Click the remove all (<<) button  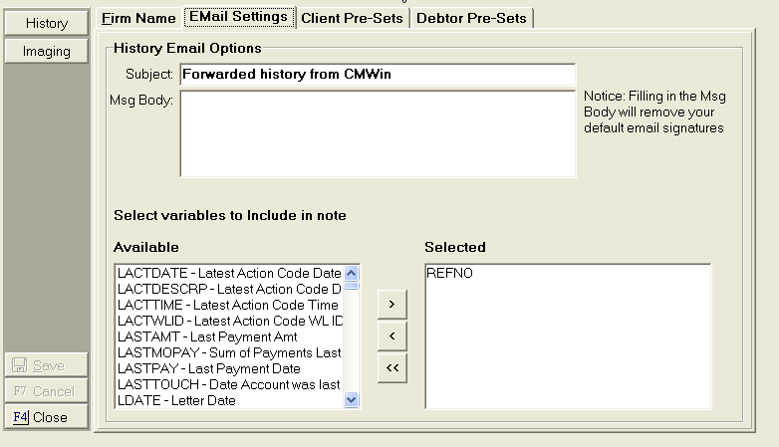coord(392,369)
